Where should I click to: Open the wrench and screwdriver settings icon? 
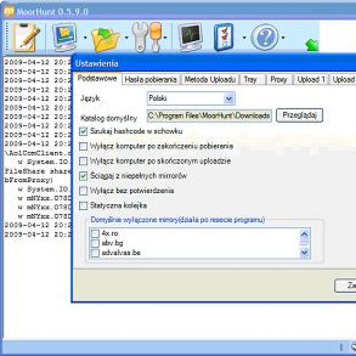[x=147, y=37]
